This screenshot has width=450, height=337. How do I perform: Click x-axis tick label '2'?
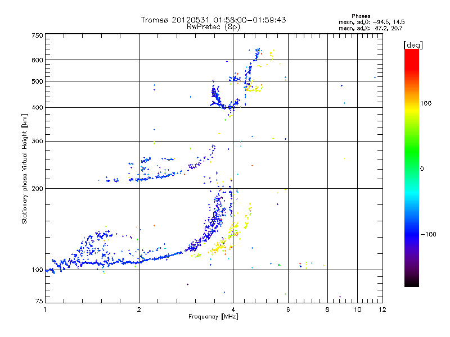(x=139, y=309)
